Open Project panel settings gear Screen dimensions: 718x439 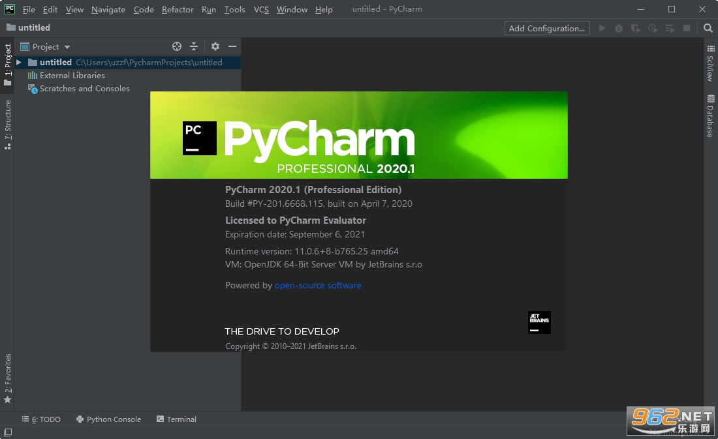(x=215, y=46)
